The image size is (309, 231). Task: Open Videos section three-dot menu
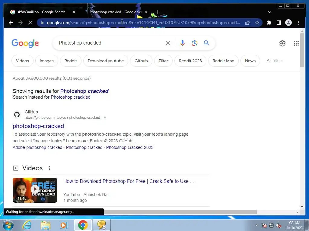(49, 168)
